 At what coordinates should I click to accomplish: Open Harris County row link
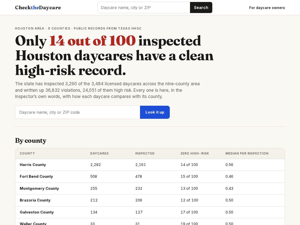pos(33,165)
